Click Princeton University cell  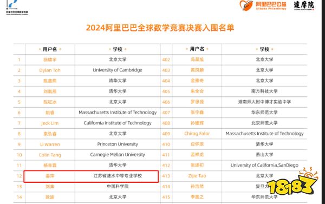(x=118, y=144)
